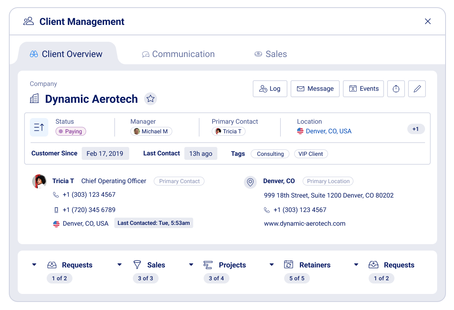Show more with the +1 badge

(416, 129)
